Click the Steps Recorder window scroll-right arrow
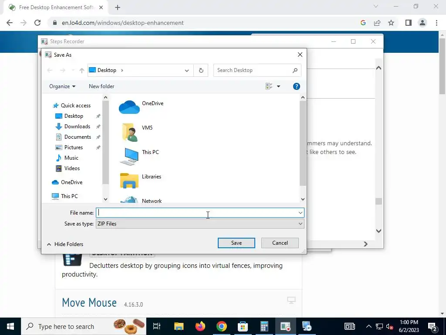Screen dimensions: 446x335 (365, 244)
